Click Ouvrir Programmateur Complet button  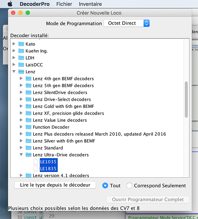148,200
